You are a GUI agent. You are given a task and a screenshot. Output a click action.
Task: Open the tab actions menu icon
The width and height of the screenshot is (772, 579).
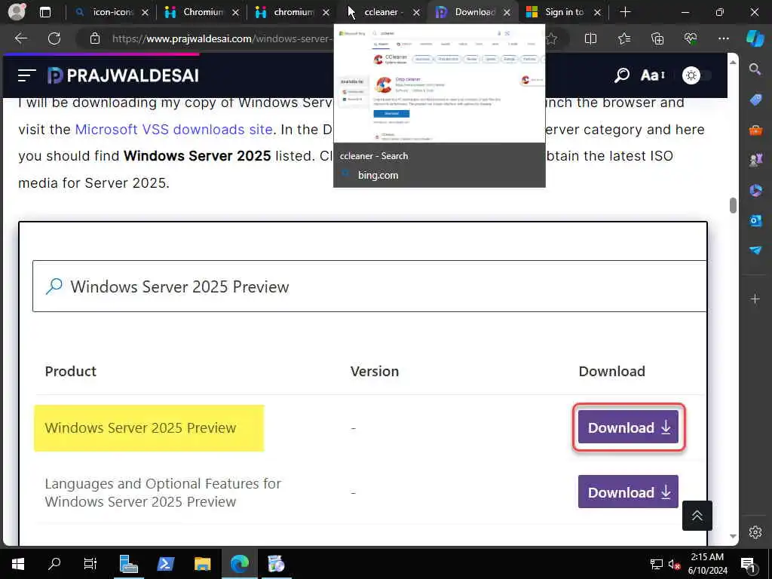tap(44, 12)
